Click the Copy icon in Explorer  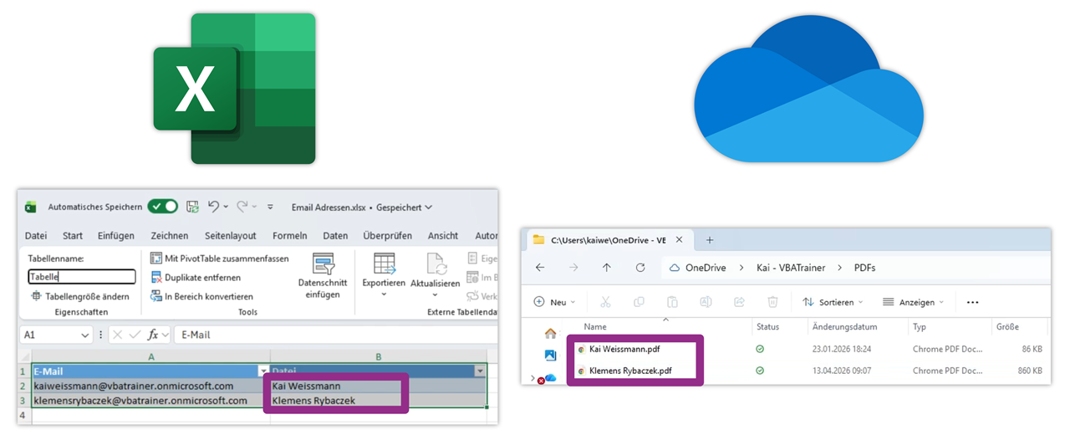(x=639, y=302)
